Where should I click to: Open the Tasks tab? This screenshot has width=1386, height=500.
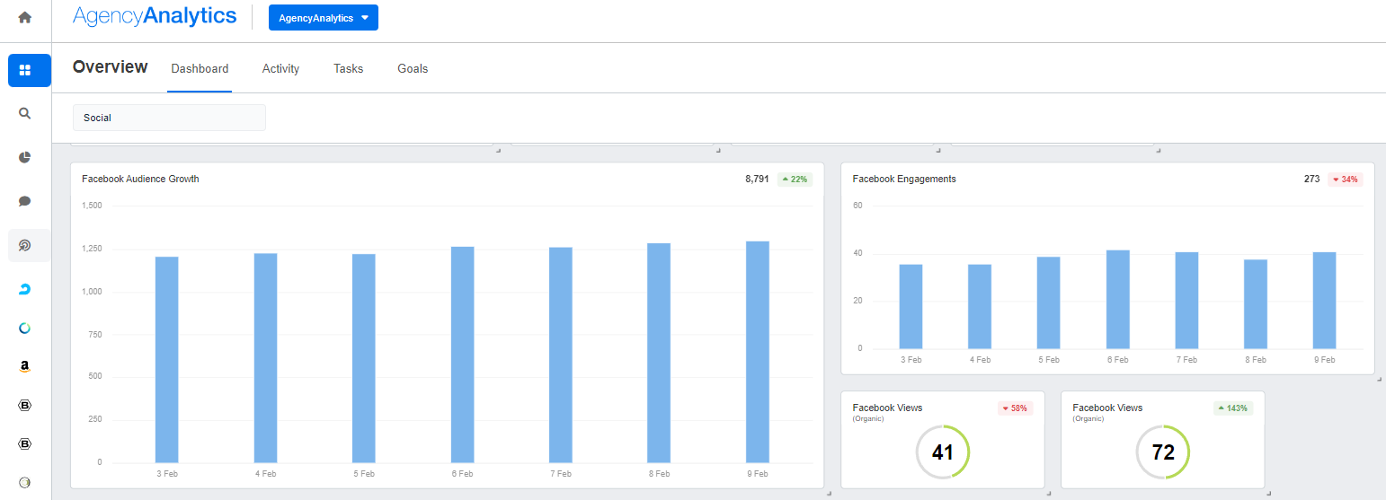(348, 68)
